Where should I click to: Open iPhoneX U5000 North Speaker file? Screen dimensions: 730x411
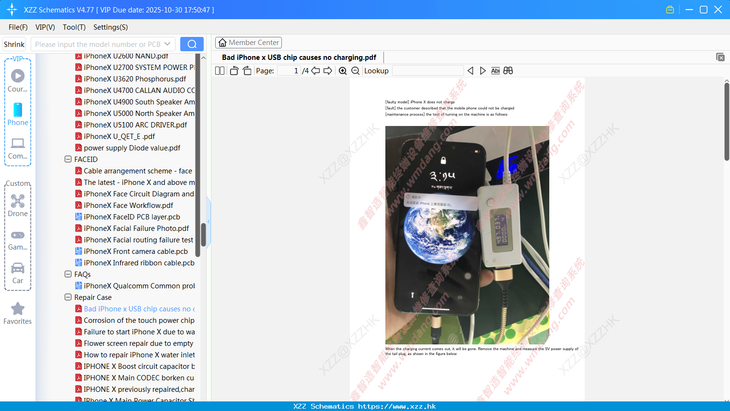[135, 114]
